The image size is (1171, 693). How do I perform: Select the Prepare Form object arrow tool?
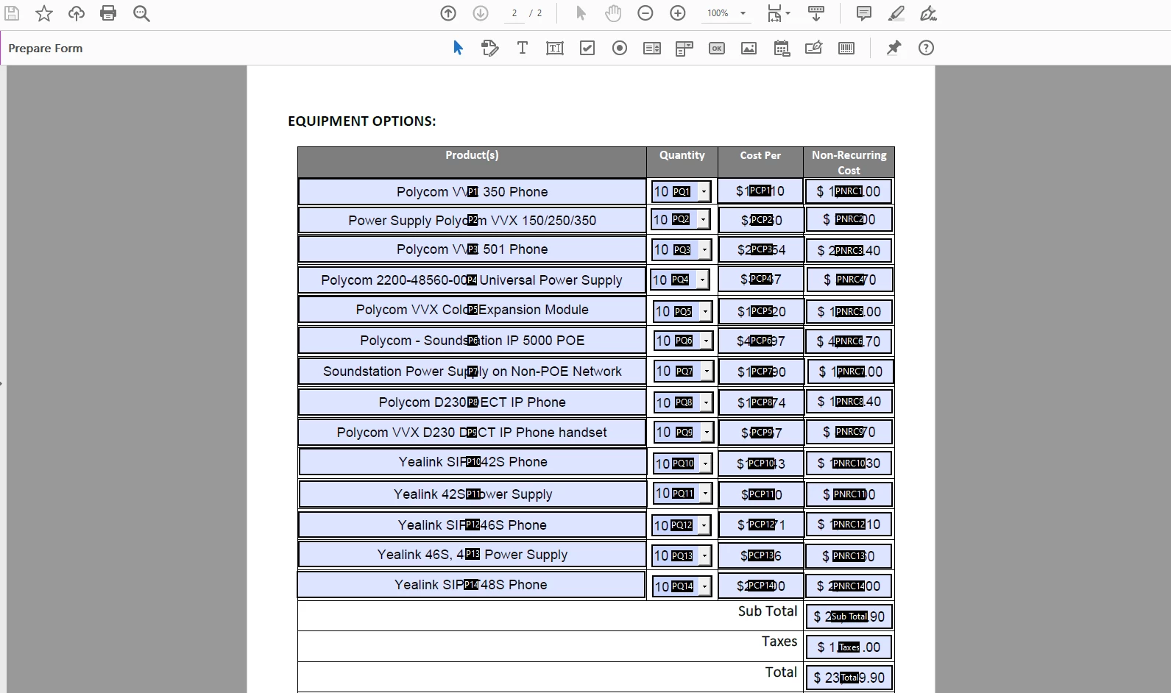458,48
